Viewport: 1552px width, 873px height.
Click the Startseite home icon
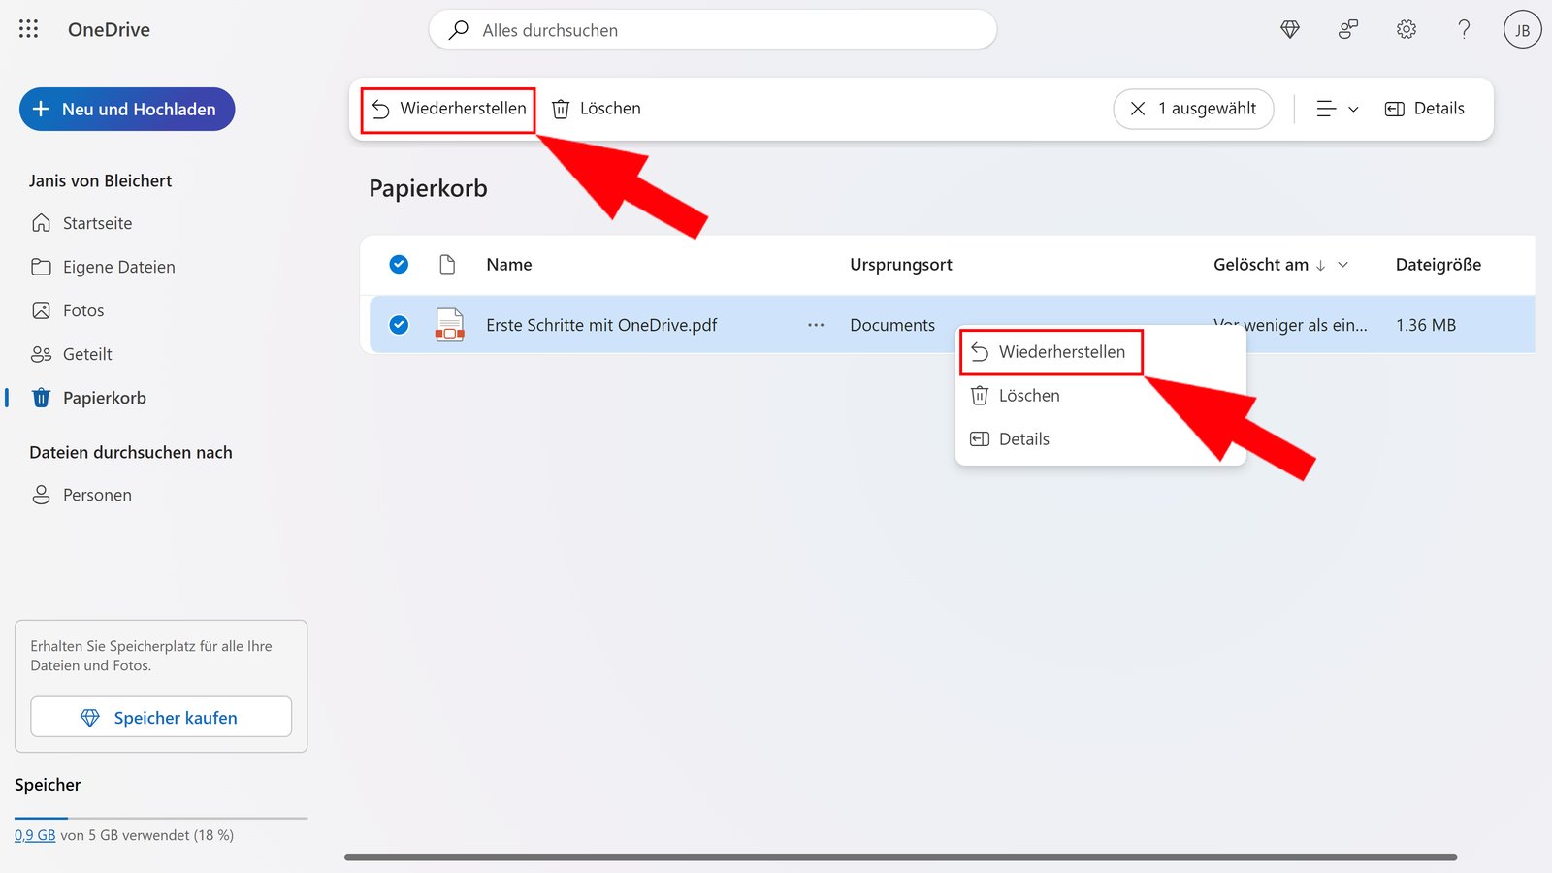tap(41, 222)
